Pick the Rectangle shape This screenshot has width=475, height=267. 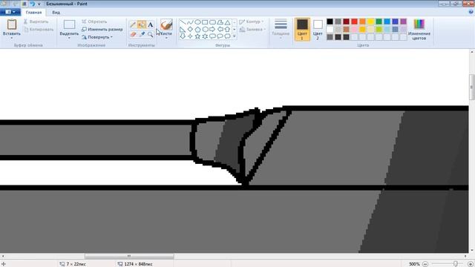click(x=205, y=22)
